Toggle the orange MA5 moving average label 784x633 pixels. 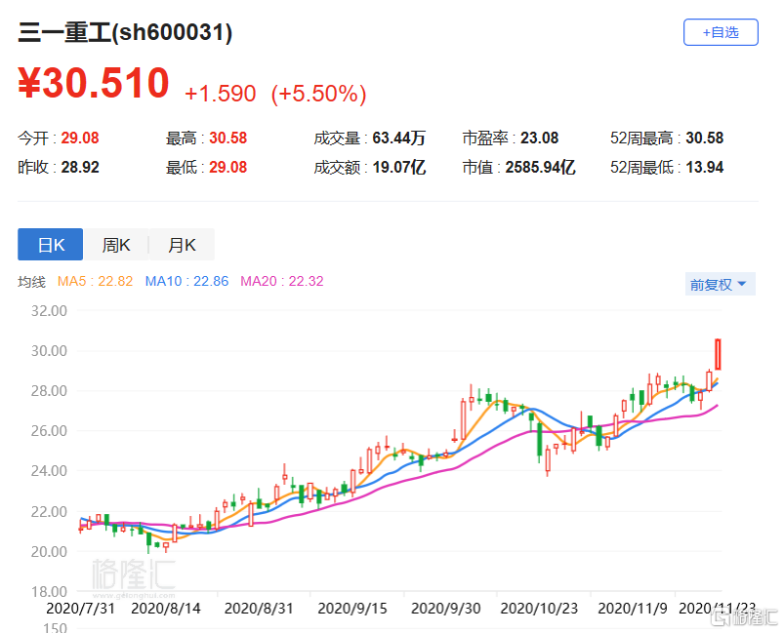(x=96, y=282)
